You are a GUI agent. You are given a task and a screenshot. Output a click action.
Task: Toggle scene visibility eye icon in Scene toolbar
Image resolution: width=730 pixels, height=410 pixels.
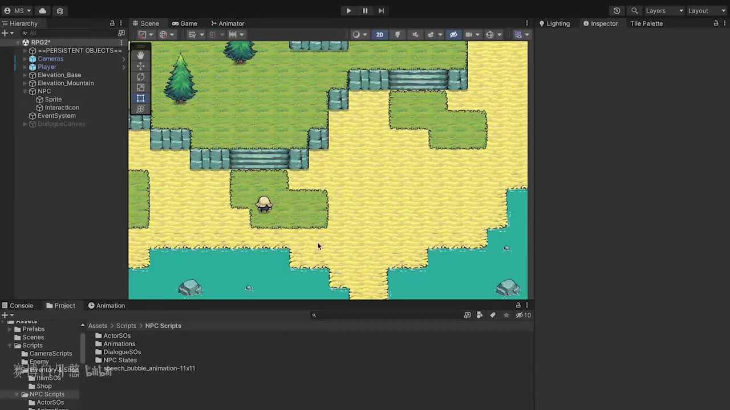[453, 35]
